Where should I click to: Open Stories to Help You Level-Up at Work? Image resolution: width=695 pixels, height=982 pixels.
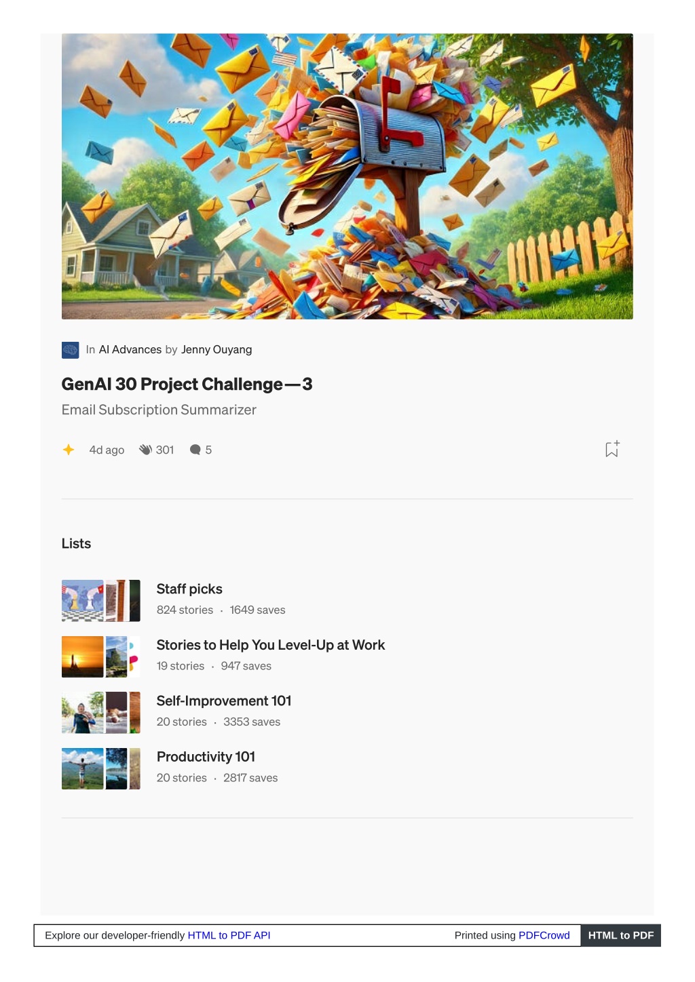pyautogui.click(x=271, y=645)
